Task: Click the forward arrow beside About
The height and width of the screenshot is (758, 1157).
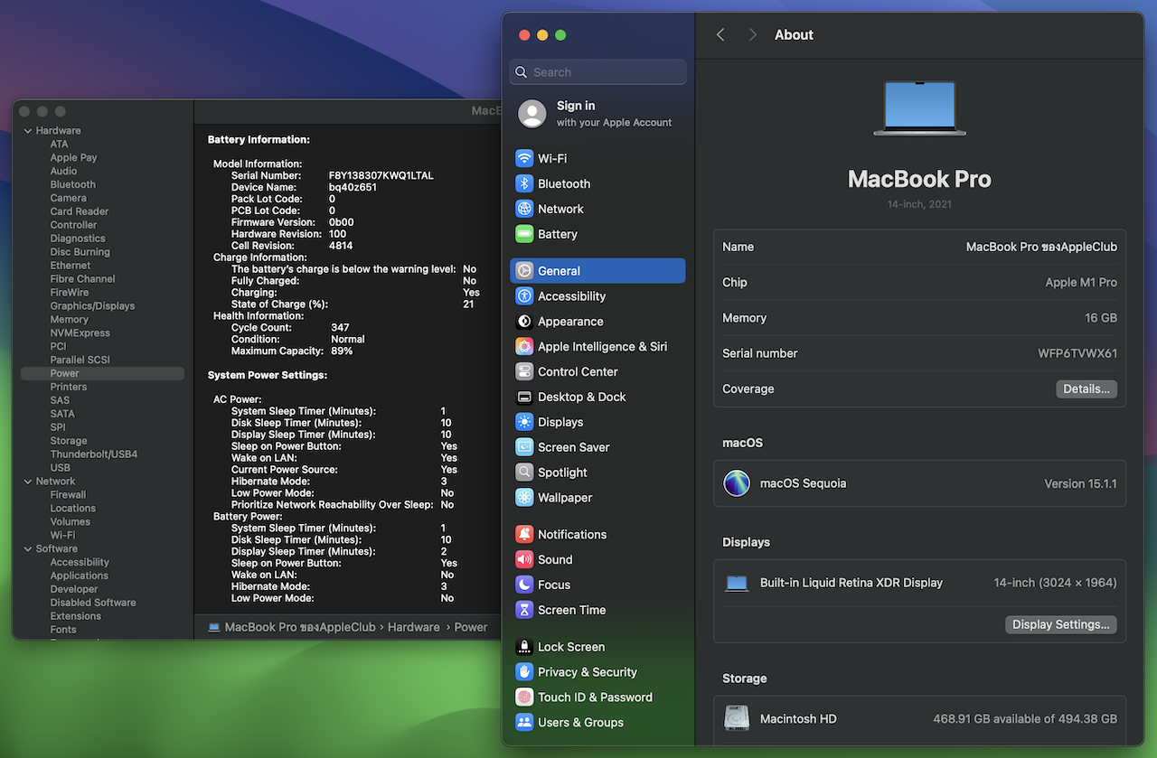Action: 752,35
